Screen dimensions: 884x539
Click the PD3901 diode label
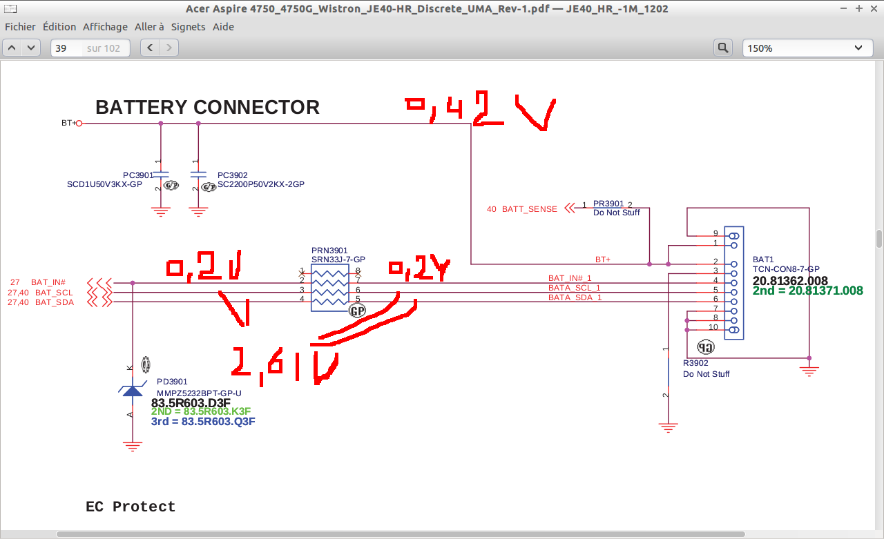pyautogui.click(x=172, y=382)
